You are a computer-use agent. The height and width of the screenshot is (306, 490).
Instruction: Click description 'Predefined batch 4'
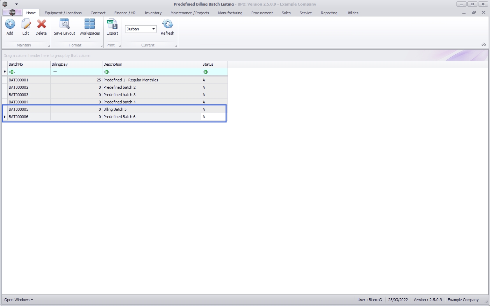120,102
